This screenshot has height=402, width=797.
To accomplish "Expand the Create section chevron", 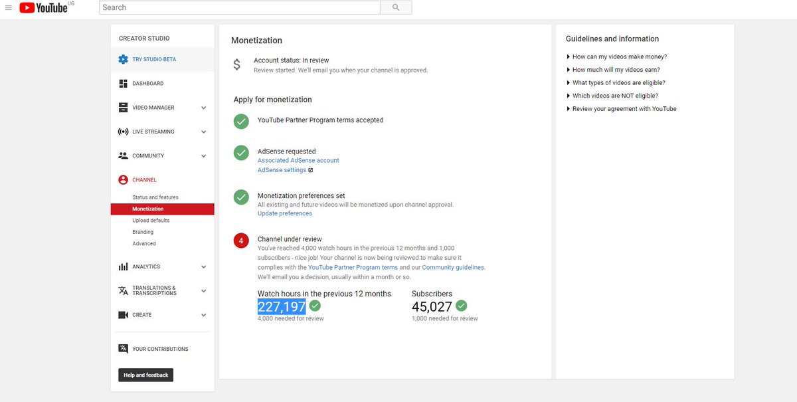I will [204, 315].
